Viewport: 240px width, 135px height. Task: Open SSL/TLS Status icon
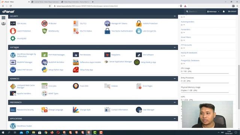pyautogui.click(x=76, y=31)
